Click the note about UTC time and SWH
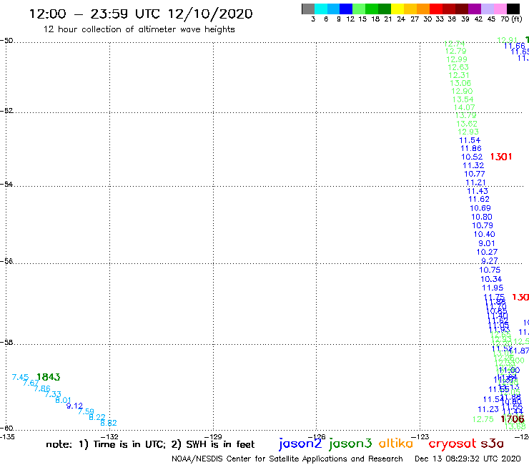The width and height of the screenshot is (529, 465). 150,444
